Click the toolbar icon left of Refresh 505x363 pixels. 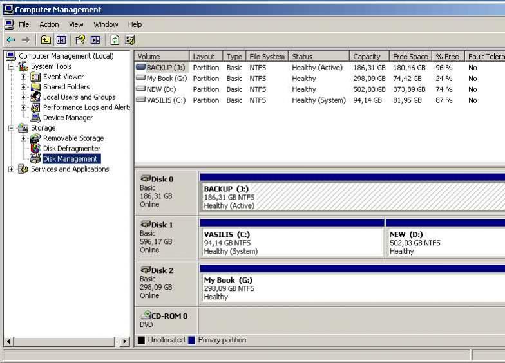tap(95, 40)
